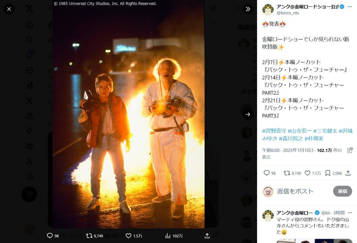Like the tweet in side panel
This screenshot has width=357, height=243.
(308, 173)
